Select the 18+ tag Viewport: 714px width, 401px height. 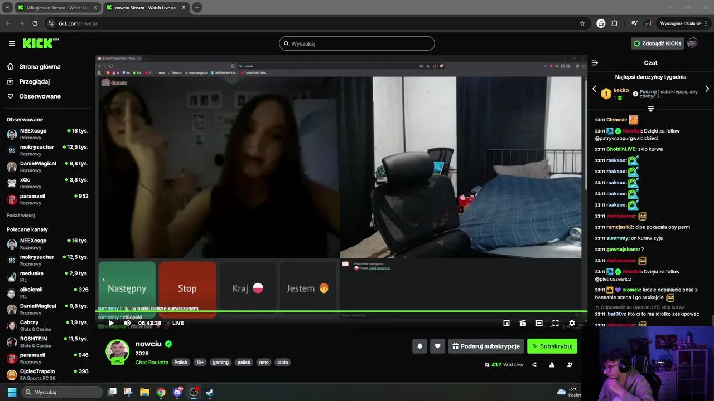(200, 362)
